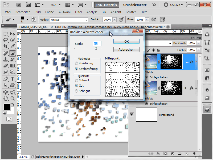Open layer Deckkraft slider arrow
This screenshot has width=213, height=160.
pyautogui.click(x=199, y=43)
